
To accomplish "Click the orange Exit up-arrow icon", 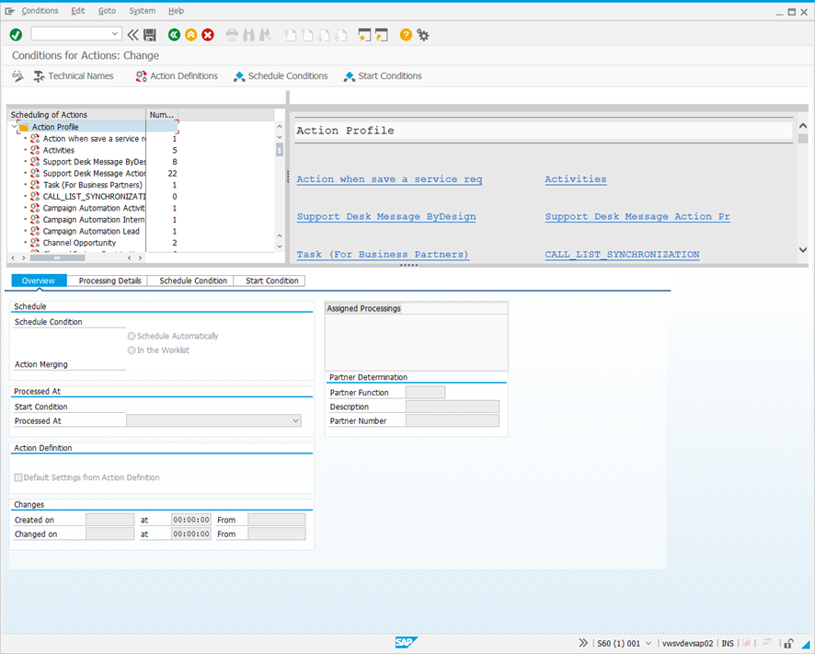I will click(x=190, y=35).
